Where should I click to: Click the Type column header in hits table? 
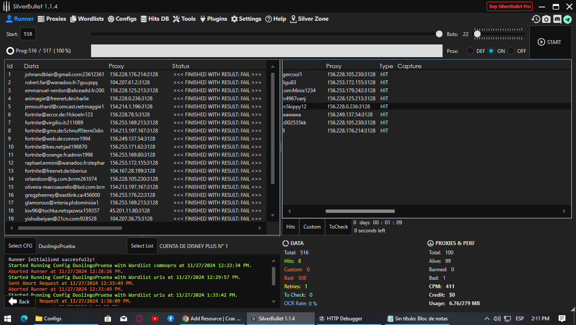(386, 66)
